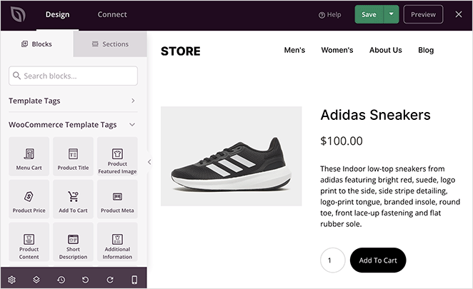Add the Menu Cart block
Viewport: 473px width, 289px height.
(x=29, y=156)
